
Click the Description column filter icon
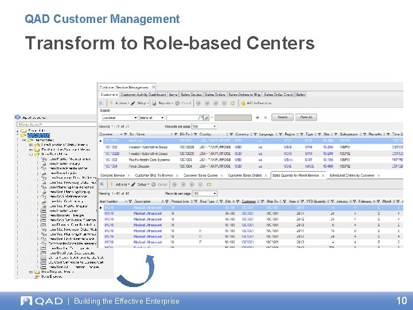167,201
